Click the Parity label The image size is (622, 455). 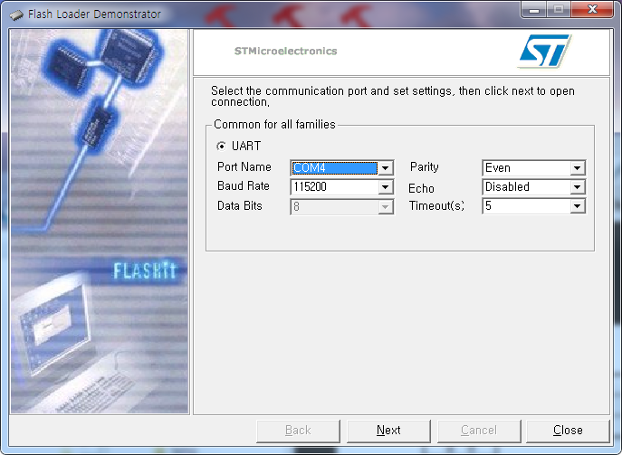point(425,167)
